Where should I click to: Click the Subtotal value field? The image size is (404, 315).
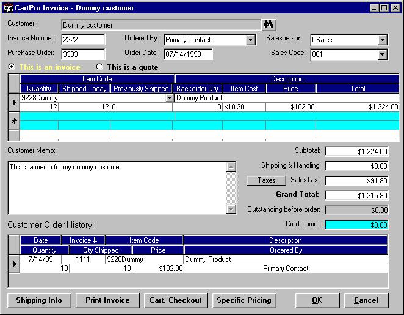click(x=356, y=152)
